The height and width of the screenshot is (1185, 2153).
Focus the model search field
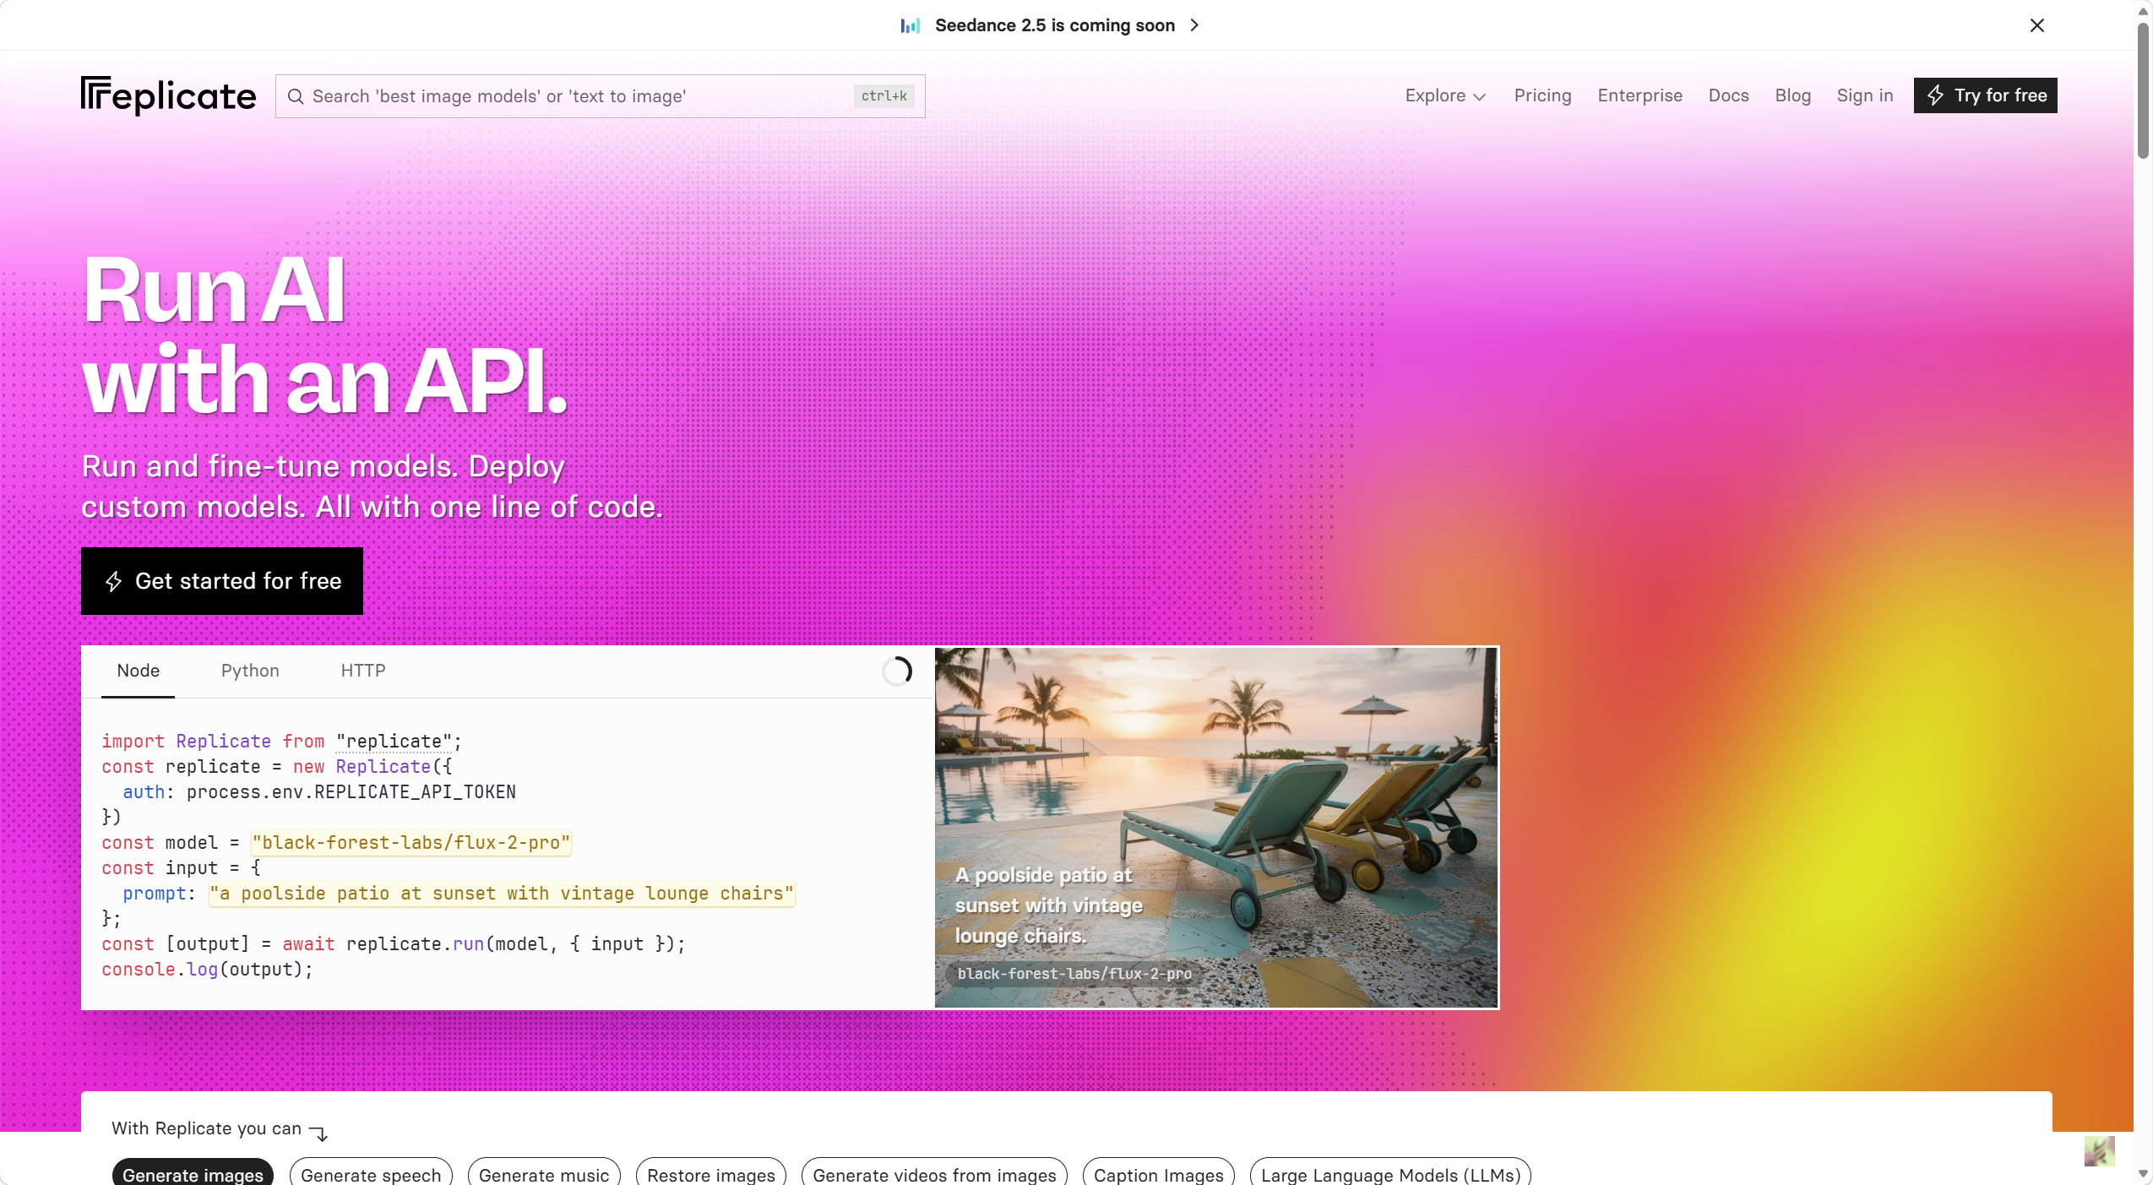(600, 96)
